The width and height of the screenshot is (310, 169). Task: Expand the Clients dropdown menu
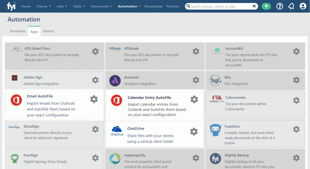[44, 6]
